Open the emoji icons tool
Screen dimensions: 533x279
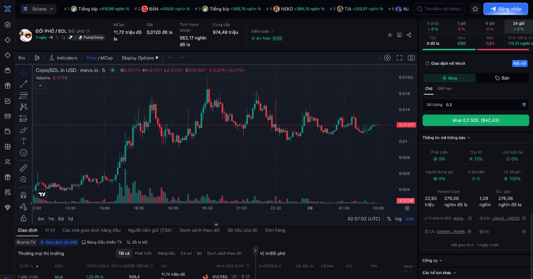(24, 152)
